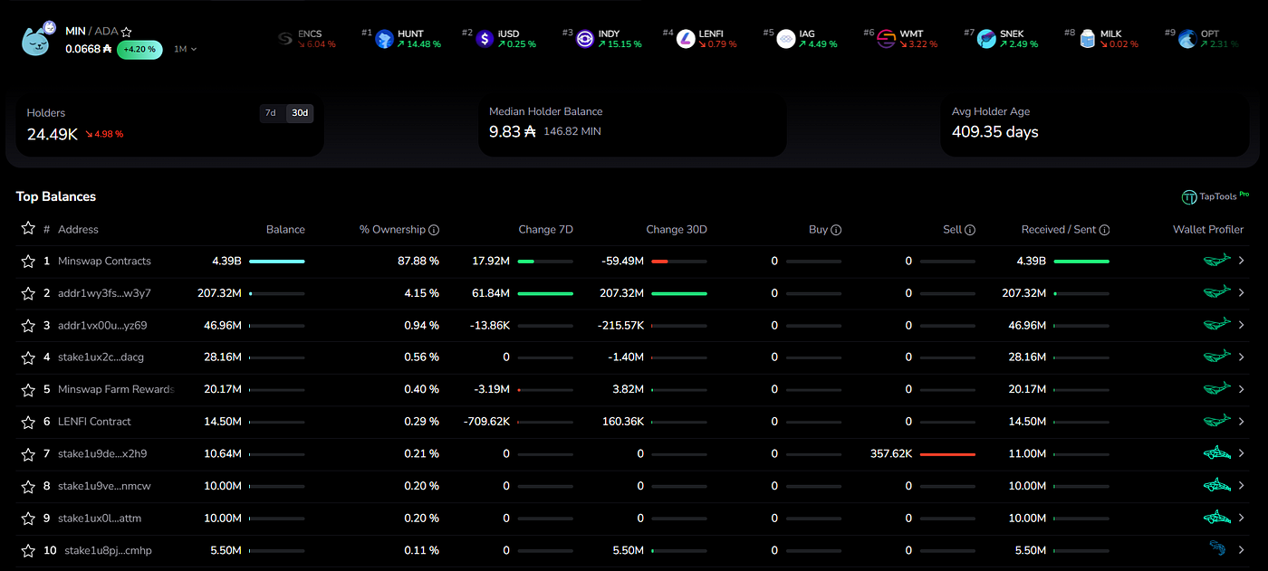This screenshot has width=1268, height=571.
Task: Open stake1u9ve...nmcw shark profiler icon
Action: click(1216, 486)
